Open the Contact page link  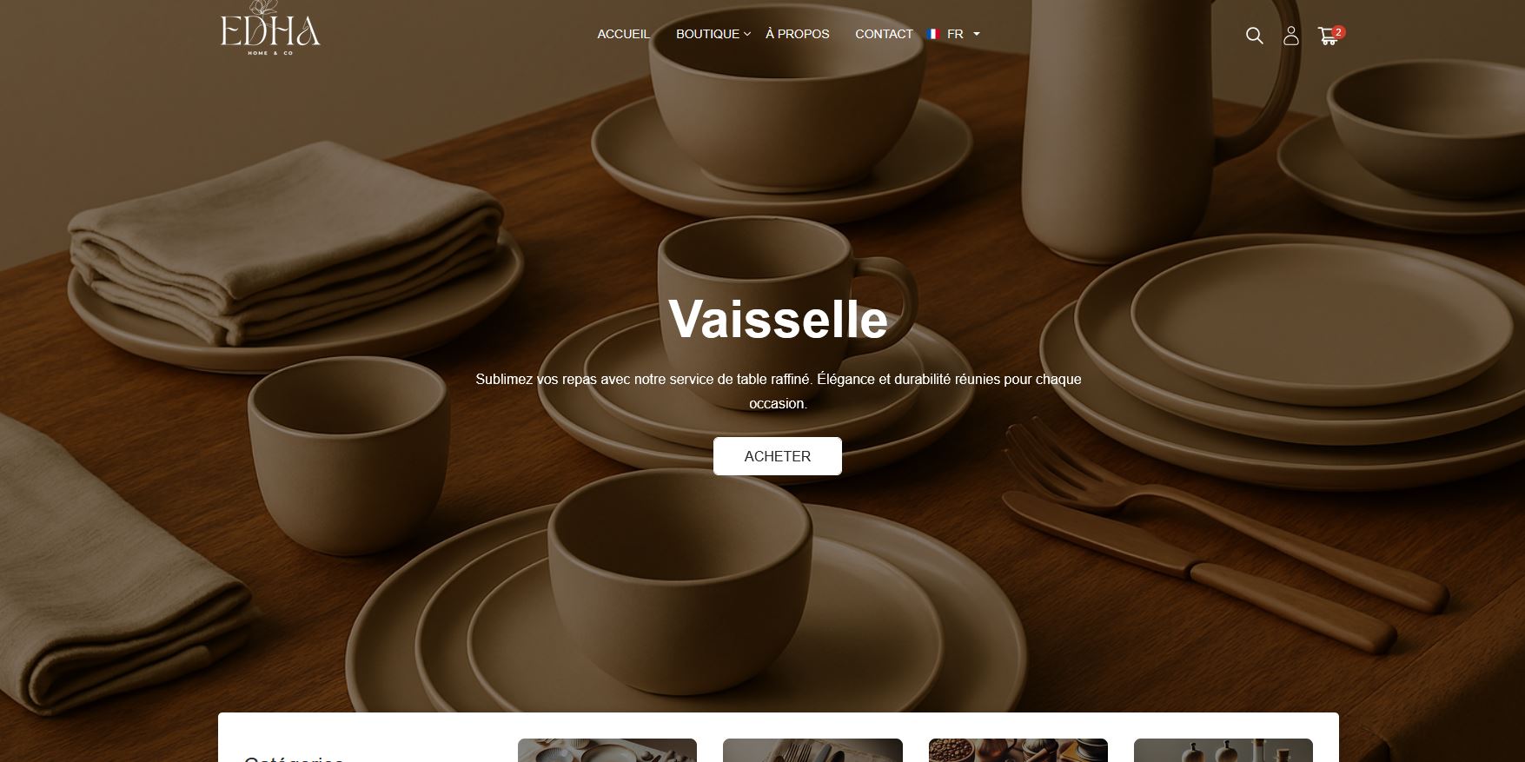(884, 34)
